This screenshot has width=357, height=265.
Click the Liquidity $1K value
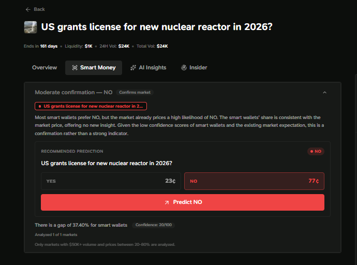88,46
